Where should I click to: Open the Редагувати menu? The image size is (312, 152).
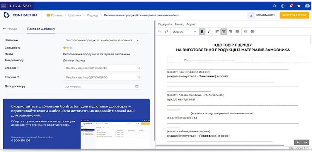(x=165, y=24)
